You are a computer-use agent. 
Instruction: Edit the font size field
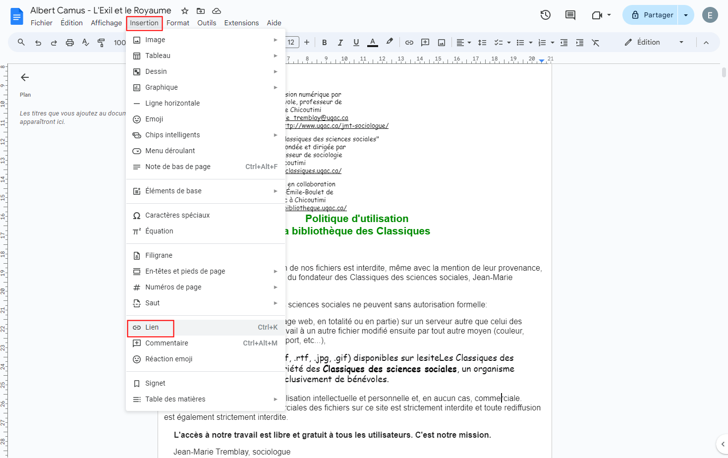(x=291, y=43)
